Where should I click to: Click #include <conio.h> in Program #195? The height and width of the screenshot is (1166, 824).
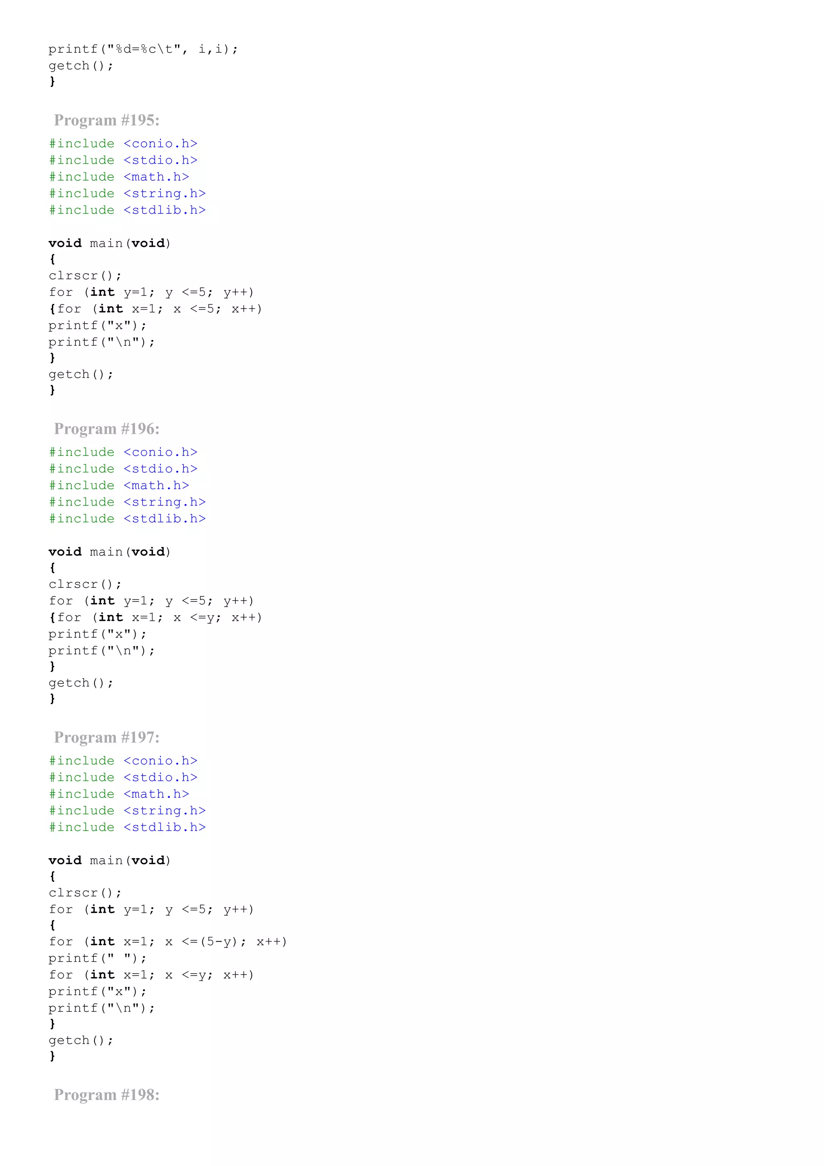click(x=124, y=144)
